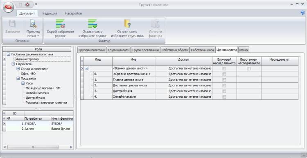Switch to Групови политики tab
Screen dimensions: 307x158
pyautogui.click(x=92, y=50)
